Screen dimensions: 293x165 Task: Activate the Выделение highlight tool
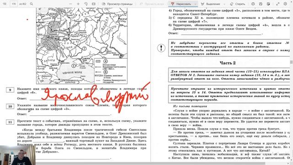211,4
